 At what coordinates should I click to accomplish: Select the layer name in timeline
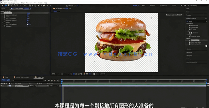(22, 86)
